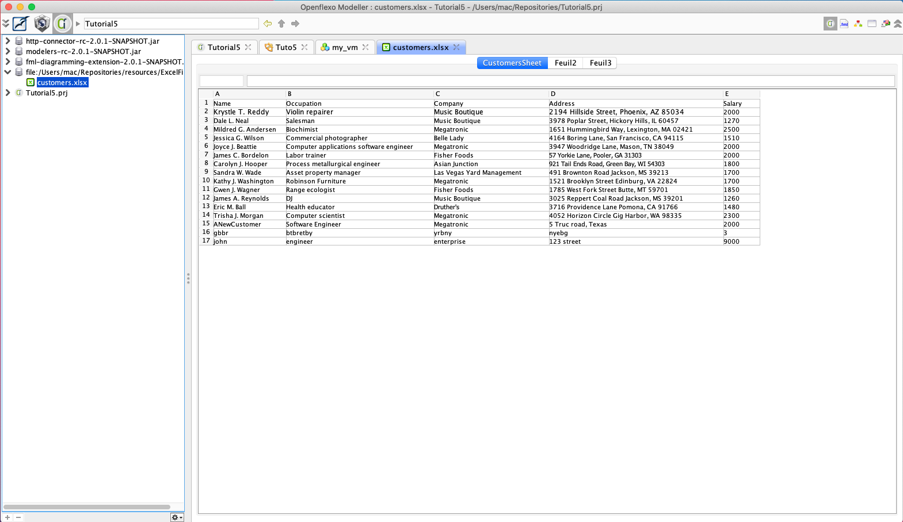Close the customers.xlsx tab
This screenshot has width=903, height=522.
(456, 47)
